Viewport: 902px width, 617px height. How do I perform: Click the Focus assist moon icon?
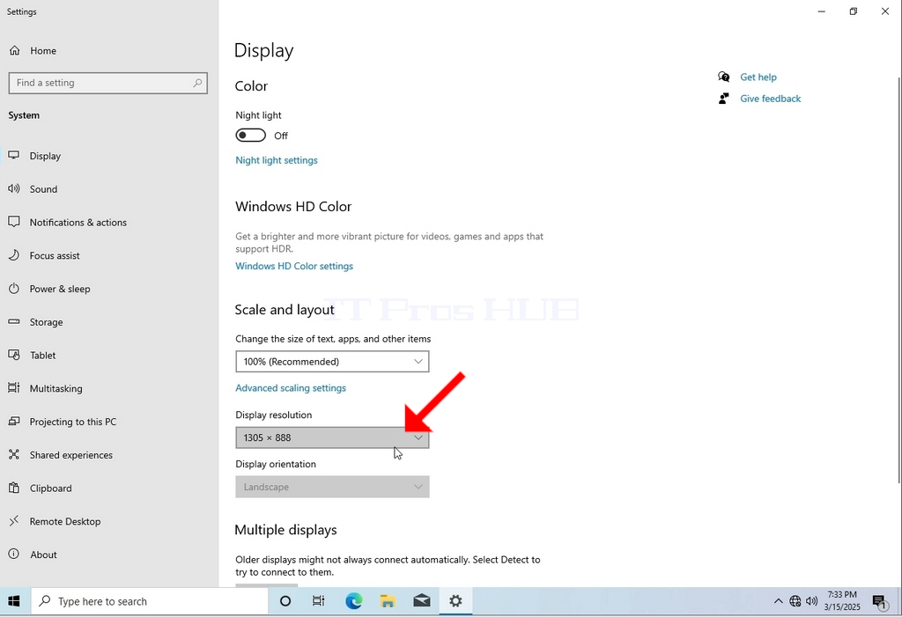[x=14, y=255]
